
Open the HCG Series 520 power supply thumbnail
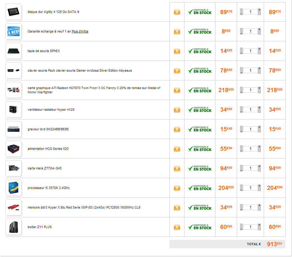[14, 149]
